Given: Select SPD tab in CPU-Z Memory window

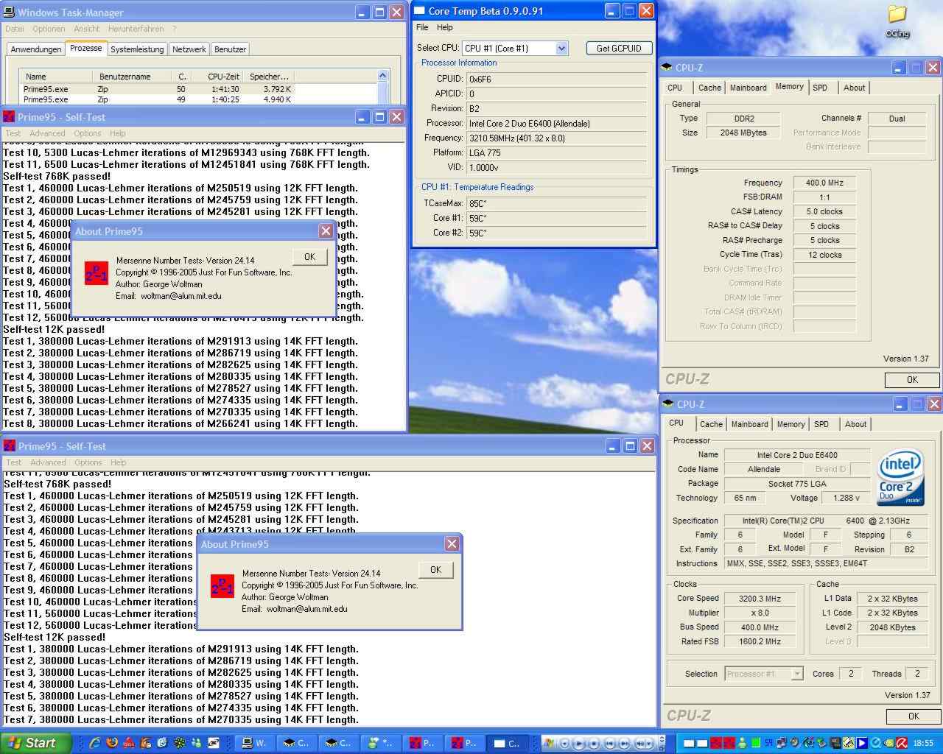Looking at the screenshot, I should click(820, 88).
